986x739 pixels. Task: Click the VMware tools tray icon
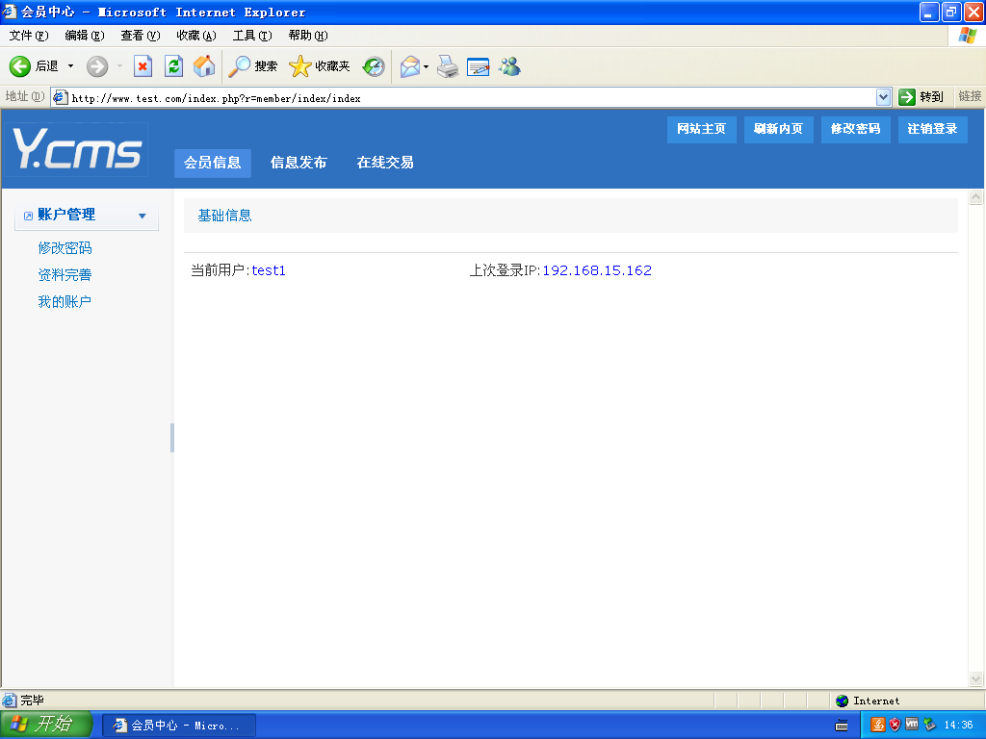[912, 724]
